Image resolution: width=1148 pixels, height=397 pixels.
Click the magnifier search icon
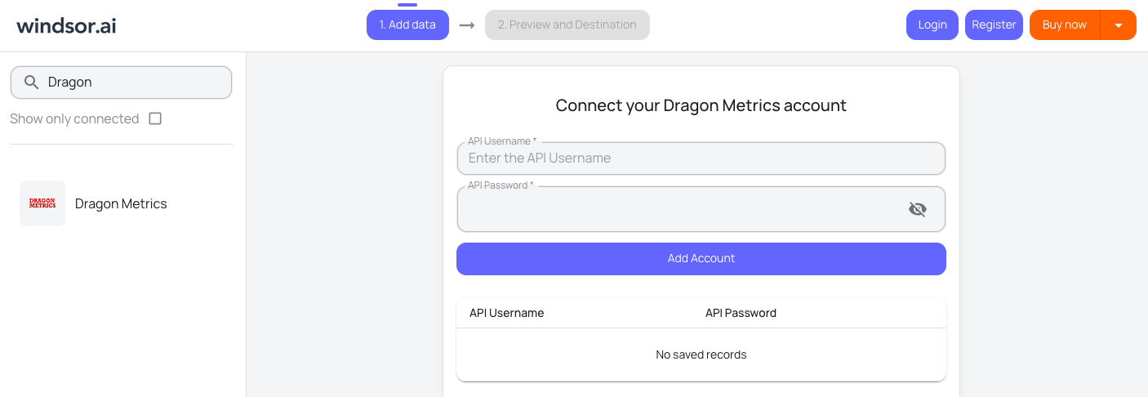pos(32,83)
